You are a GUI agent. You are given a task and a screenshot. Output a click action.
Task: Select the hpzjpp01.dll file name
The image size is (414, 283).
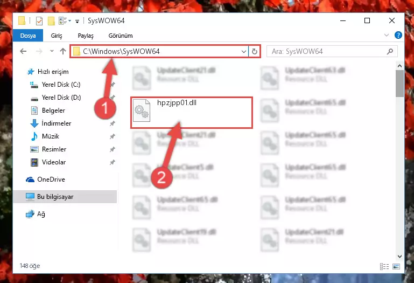click(177, 102)
